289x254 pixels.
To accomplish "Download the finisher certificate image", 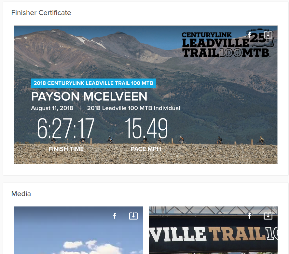I will click(x=268, y=35).
